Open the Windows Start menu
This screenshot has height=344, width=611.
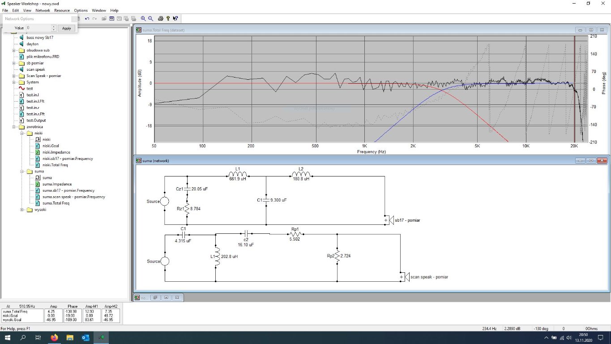pos(8,337)
